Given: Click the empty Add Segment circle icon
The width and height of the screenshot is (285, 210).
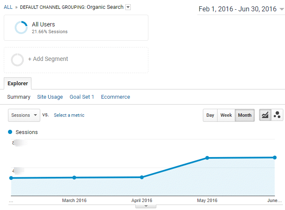Looking at the screenshot, I should [x=18, y=60].
